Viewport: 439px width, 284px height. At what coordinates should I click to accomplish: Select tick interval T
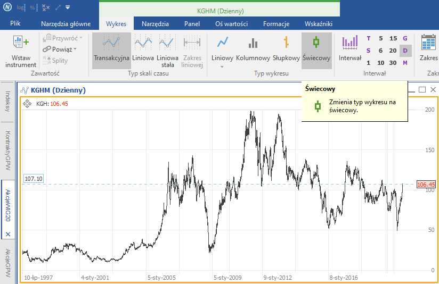(x=369, y=38)
